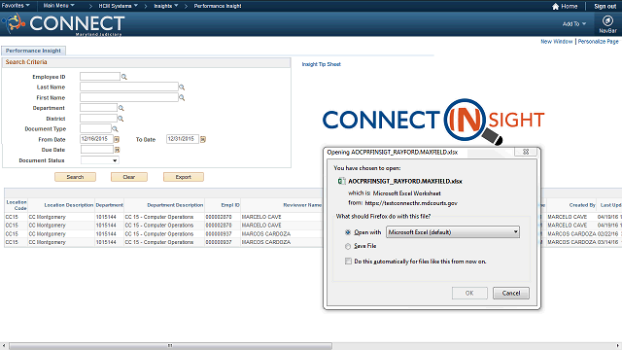The width and height of the screenshot is (622, 350).
Task: Open the Department lookup magnifier
Action: [121, 108]
